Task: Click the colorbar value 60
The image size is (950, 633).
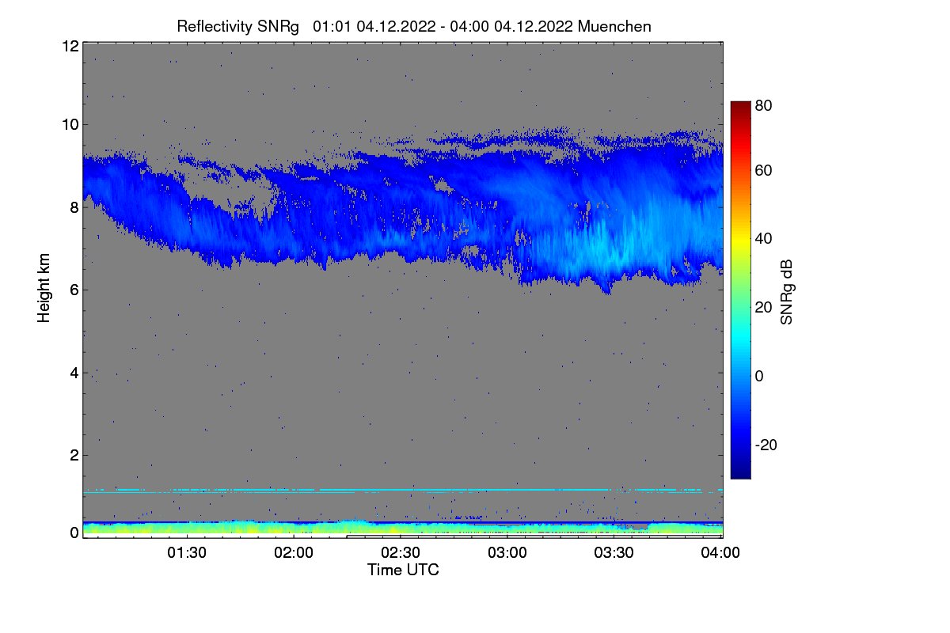Action: pyautogui.click(x=764, y=171)
